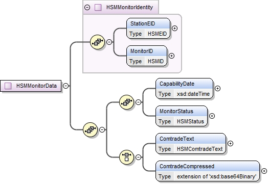Image resolution: width=268 pixels, height=184 pixels.
Task: Click the choice compositor icon before ComtradeText
Action: 126,157
